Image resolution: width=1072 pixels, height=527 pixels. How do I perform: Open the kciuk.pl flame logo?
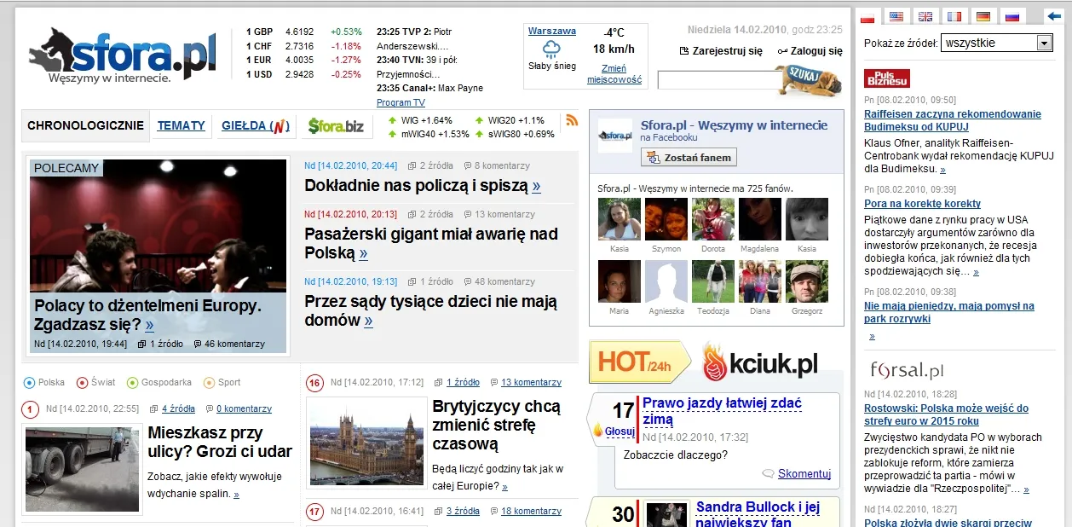[x=760, y=363]
